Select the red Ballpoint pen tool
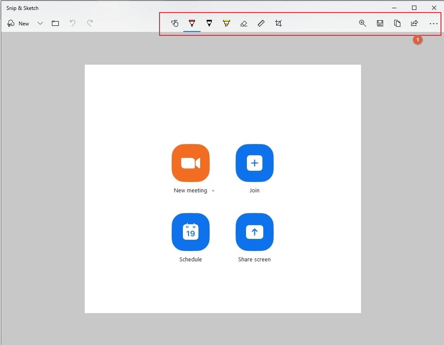444x345 pixels. pyautogui.click(x=192, y=23)
